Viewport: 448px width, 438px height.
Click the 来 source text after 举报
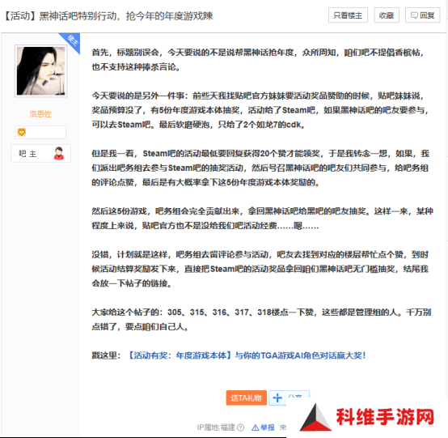pyautogui.click(x=283, y=427)
